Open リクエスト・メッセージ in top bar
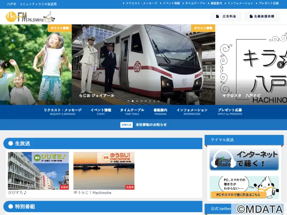 pyautogui.click(x=141, y=3)
